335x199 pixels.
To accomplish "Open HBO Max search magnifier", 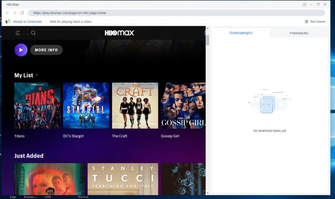I will pos(33,33).
